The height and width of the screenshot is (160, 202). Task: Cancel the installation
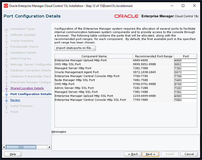pyautogui.click(x=189, y=154)
